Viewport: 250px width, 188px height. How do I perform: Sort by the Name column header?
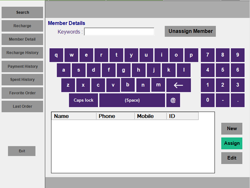pyautogui.click(x=74, y=116)
